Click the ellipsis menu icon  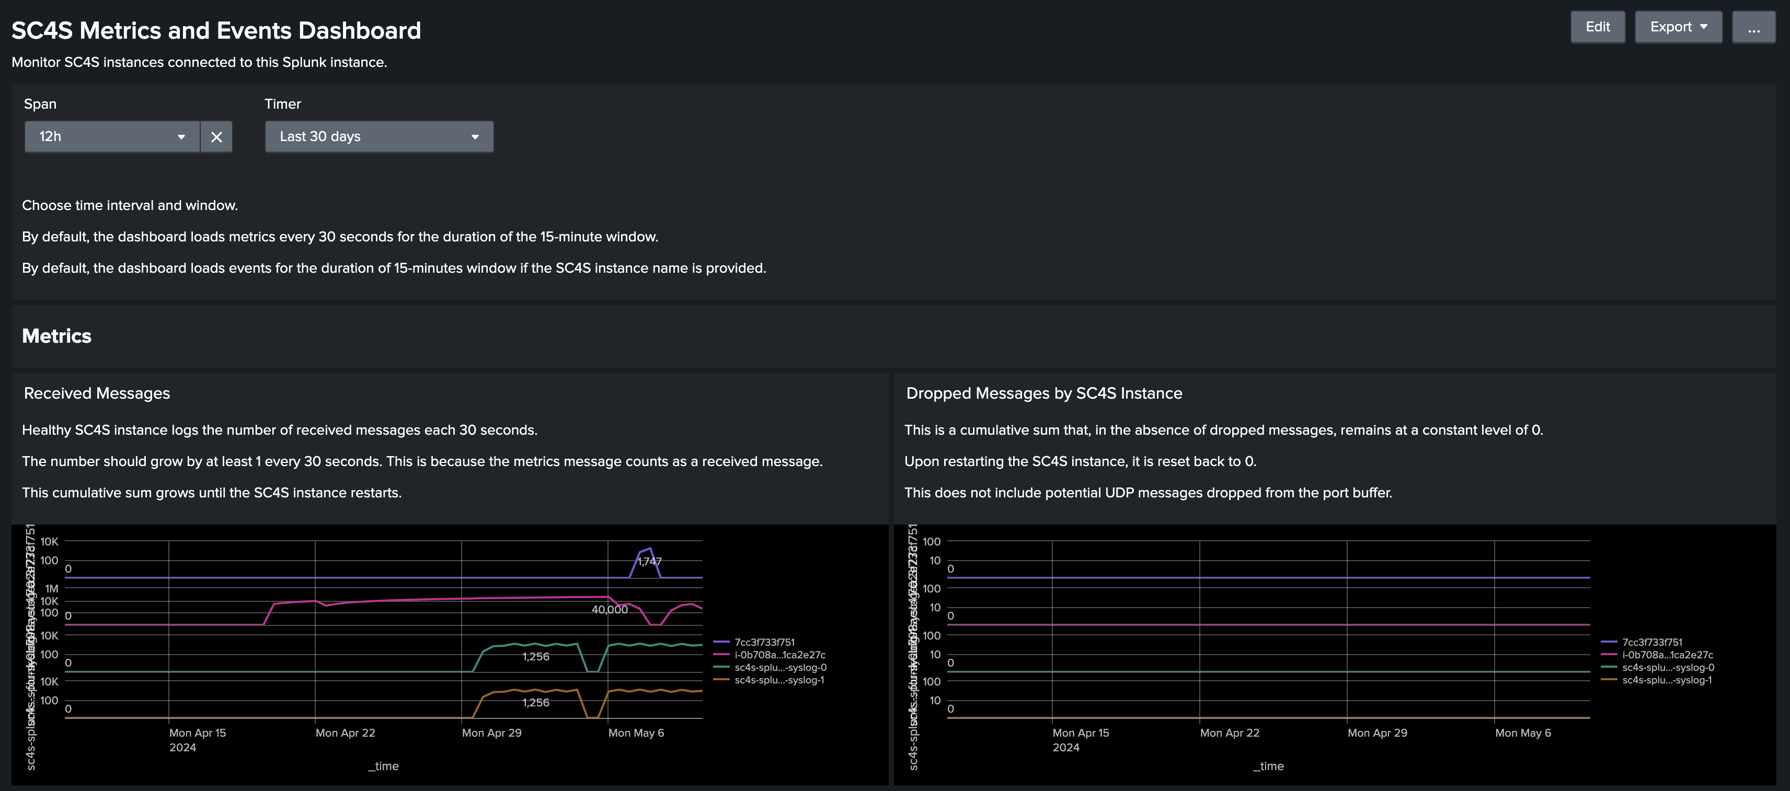pos(1754,27)
